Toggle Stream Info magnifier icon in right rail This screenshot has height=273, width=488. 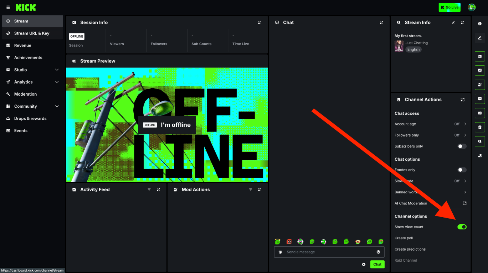point(480,141)
